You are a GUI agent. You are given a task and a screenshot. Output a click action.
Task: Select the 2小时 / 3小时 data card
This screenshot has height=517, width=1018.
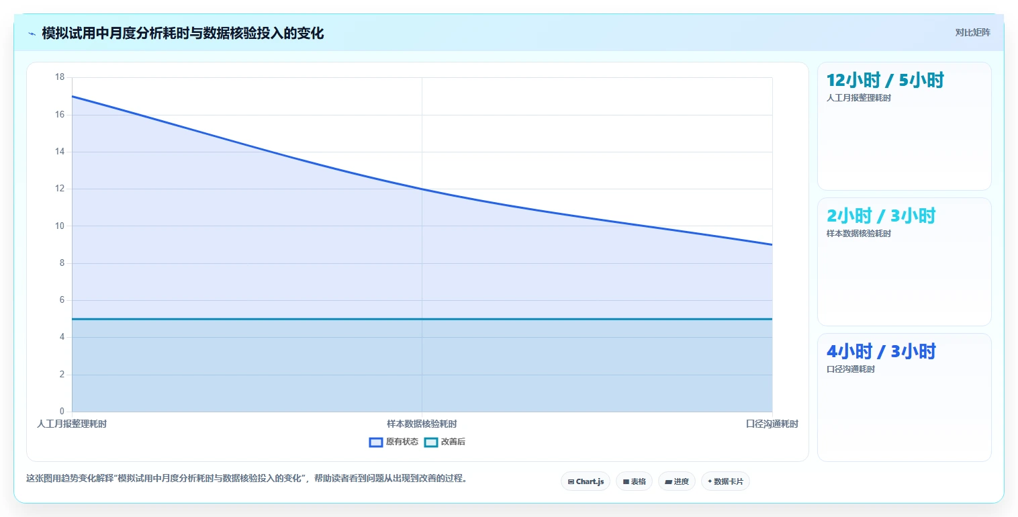click(x=904, y=262)
